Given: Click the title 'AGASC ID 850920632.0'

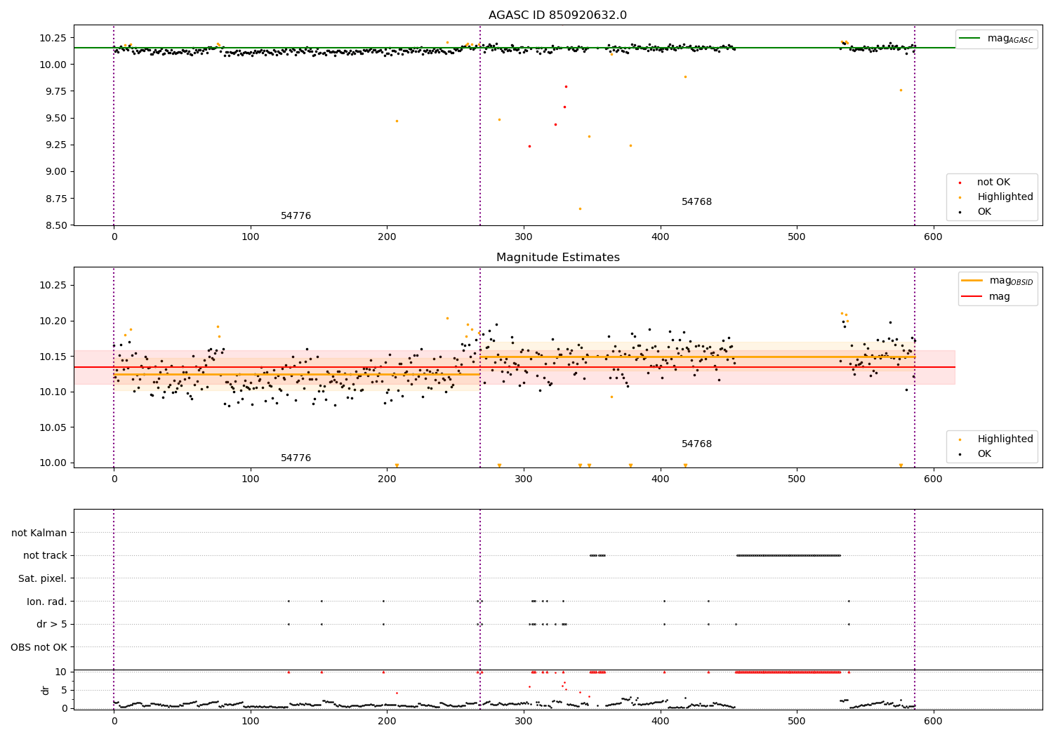Looking at the screenshot, I should 557,15.
